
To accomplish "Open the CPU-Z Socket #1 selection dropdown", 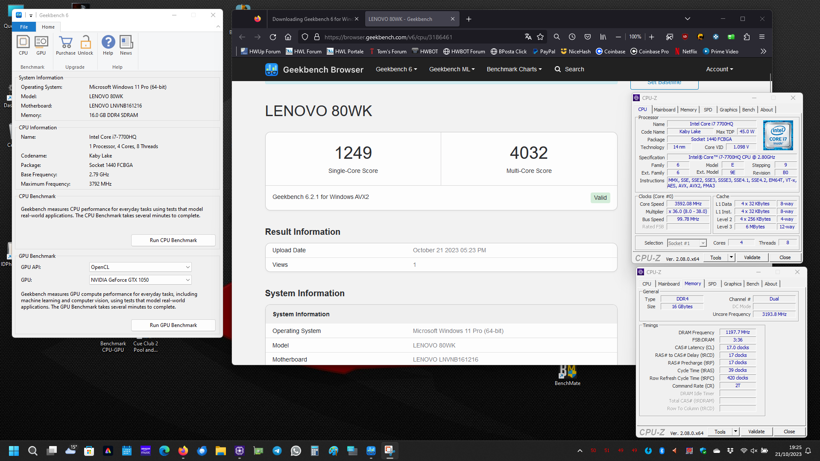I will (687, 243).
